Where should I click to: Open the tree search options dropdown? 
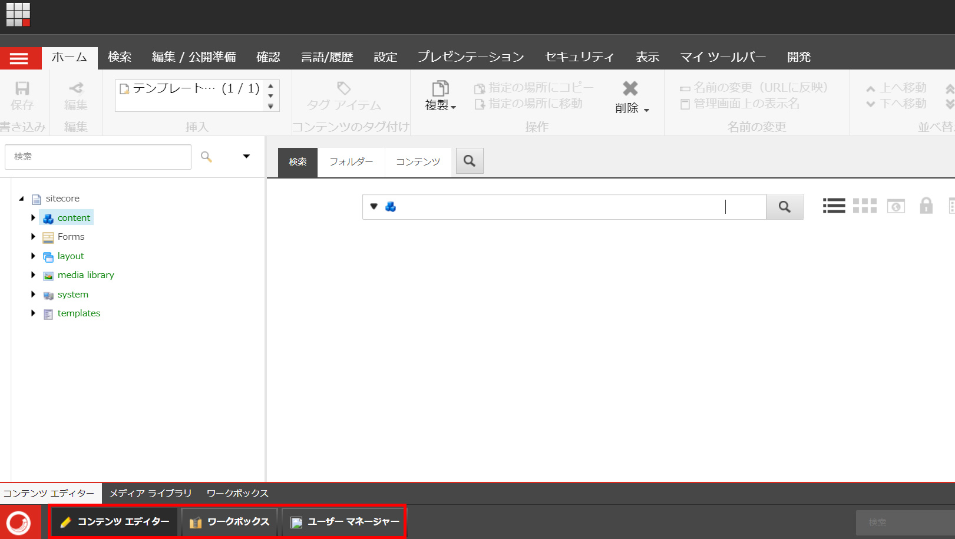246,157
